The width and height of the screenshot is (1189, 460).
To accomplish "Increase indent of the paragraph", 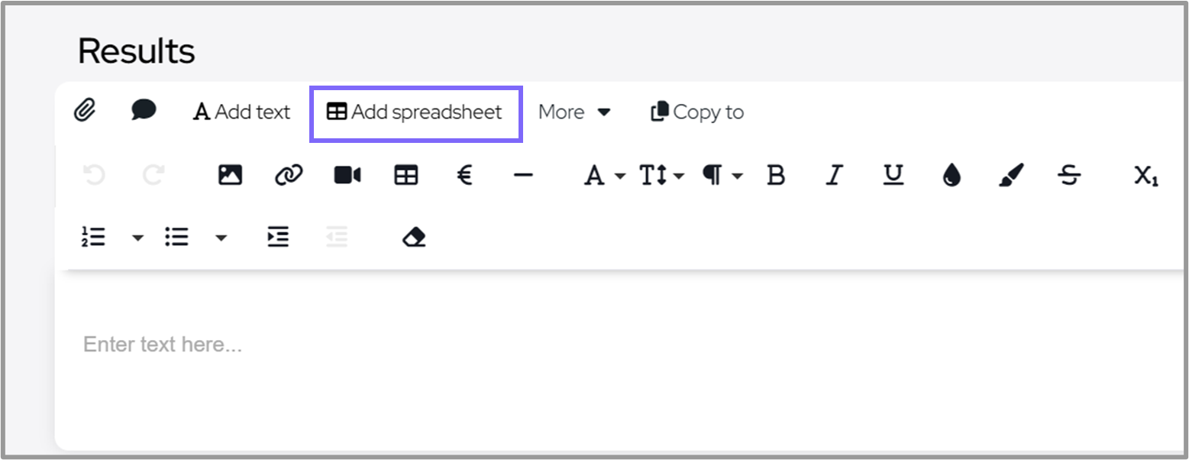I will coord(278,238).
